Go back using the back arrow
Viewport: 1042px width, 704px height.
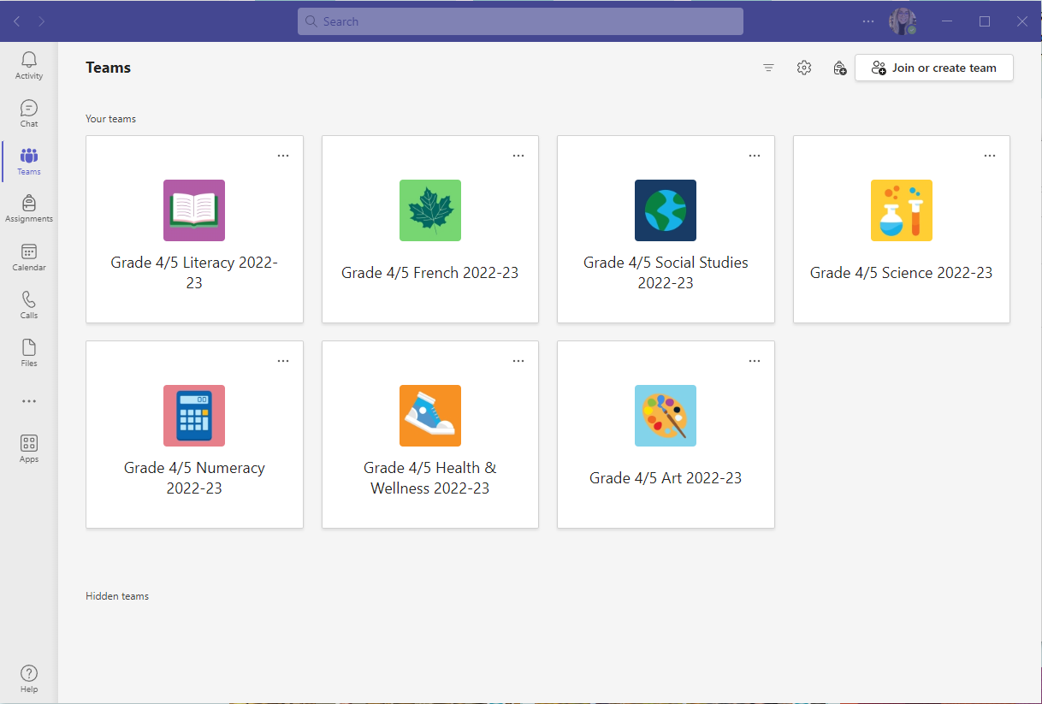click(17, 21)
